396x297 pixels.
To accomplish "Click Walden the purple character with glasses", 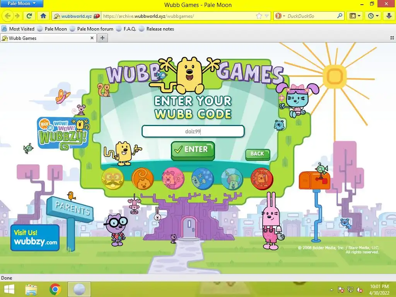I will tap(116, 230).
